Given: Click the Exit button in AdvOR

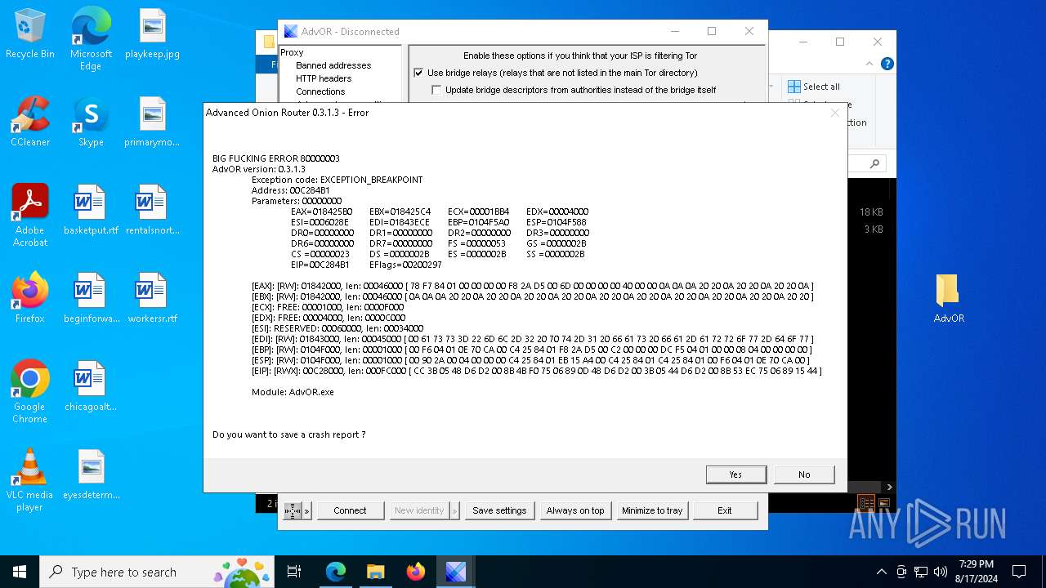Looking at the screenshot, I should pos(725,510).
